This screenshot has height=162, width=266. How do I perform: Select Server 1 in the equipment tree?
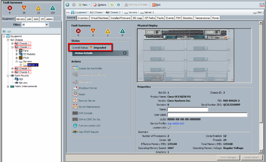pos(33,65)
